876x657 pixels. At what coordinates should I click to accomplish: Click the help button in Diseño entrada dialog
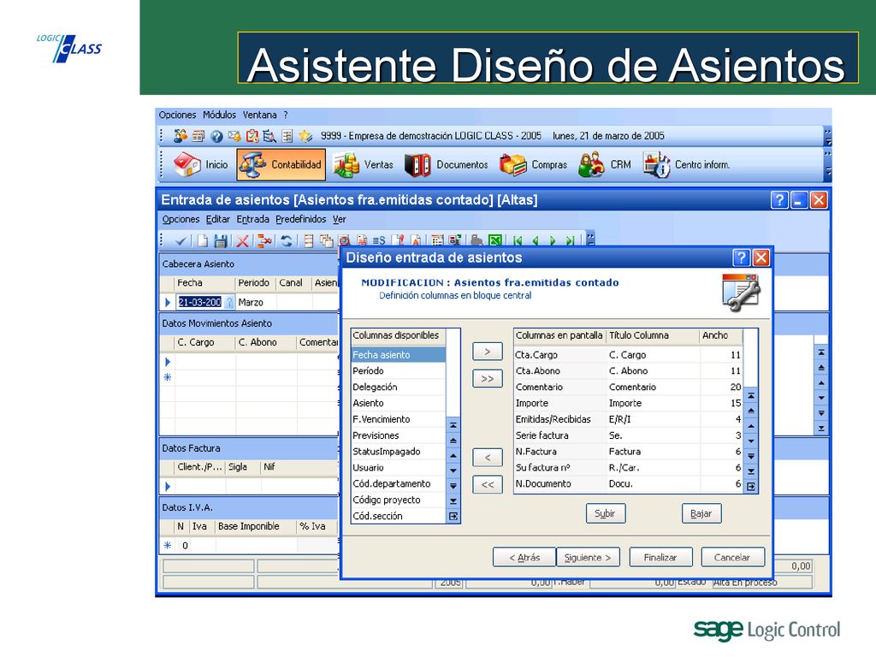tap(741, 257)
